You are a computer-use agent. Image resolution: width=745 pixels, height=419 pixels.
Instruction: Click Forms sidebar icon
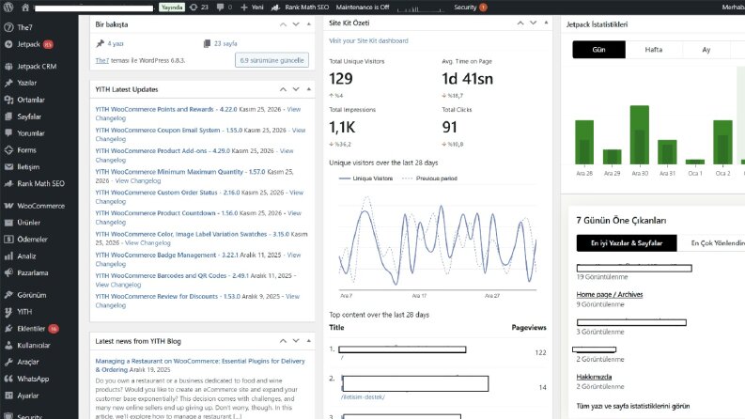pyautogui.click(x=8, y=149)
